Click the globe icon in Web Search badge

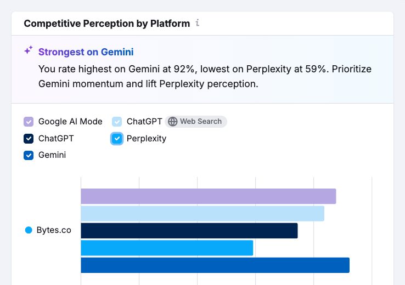pyautogui.click(x=173, y=122)
